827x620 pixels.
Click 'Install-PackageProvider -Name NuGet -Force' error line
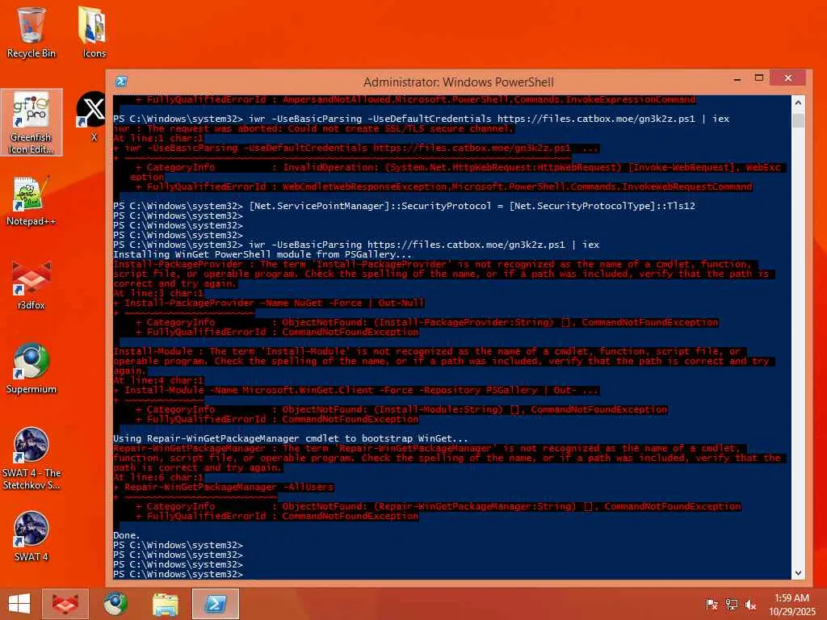point(269,303)
